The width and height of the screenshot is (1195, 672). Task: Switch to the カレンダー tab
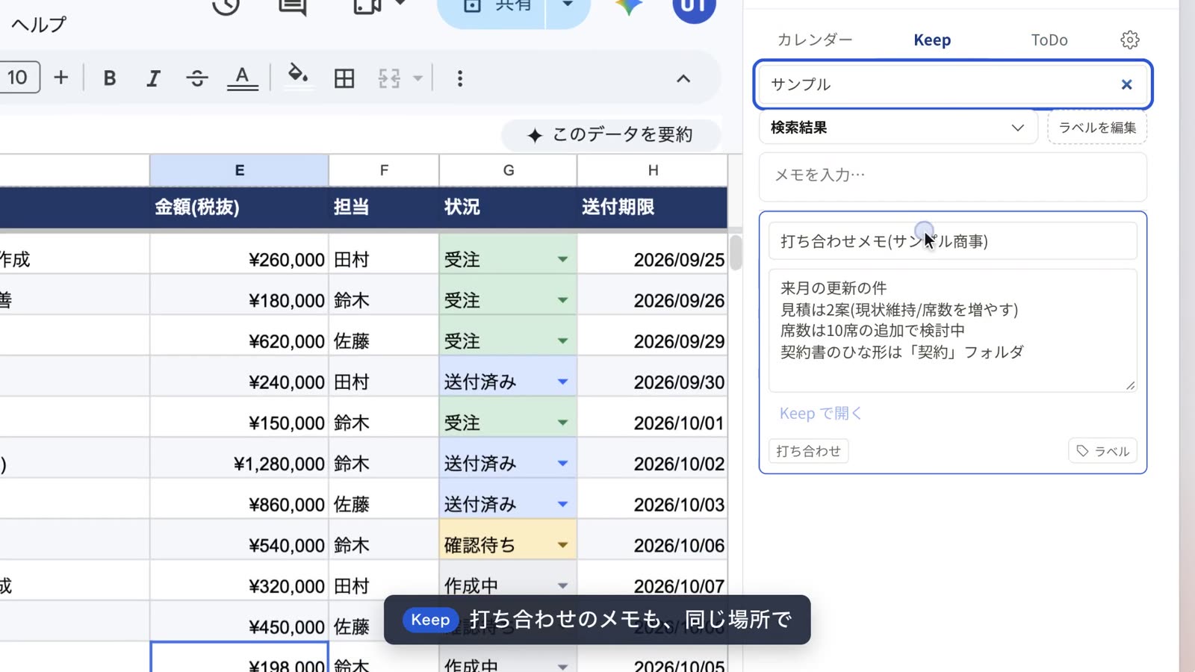815,40
